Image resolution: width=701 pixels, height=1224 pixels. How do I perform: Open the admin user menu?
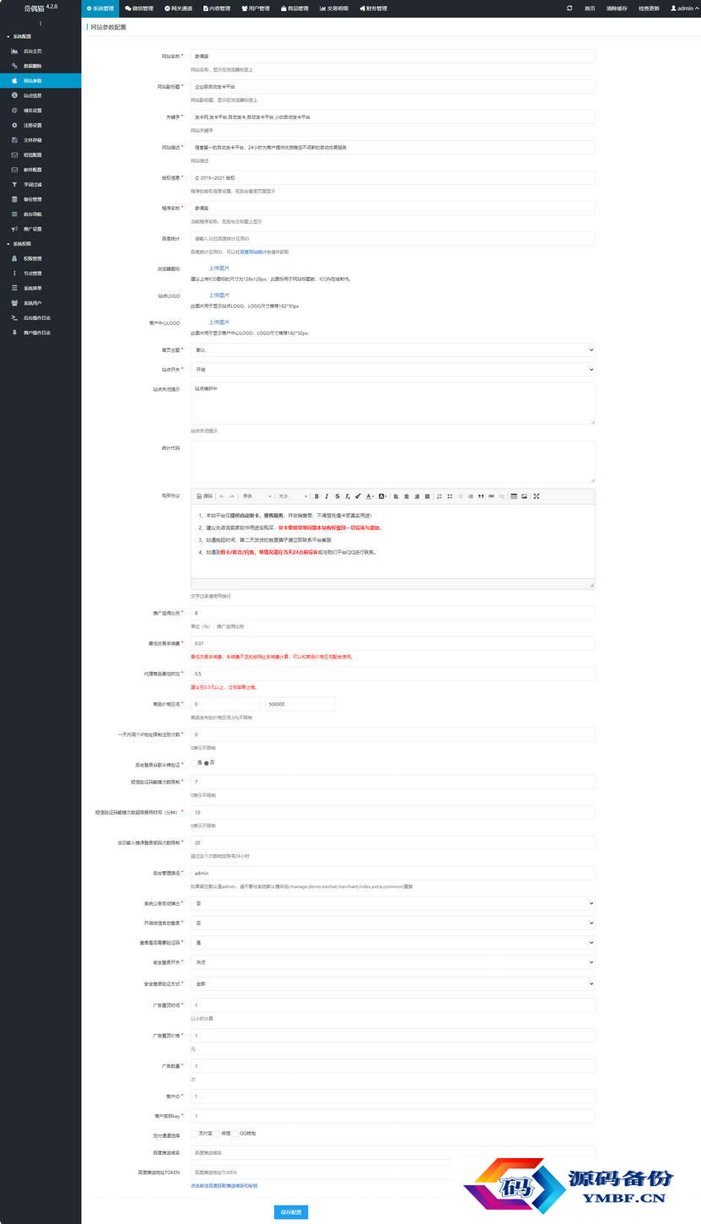(x=684, y=8)
